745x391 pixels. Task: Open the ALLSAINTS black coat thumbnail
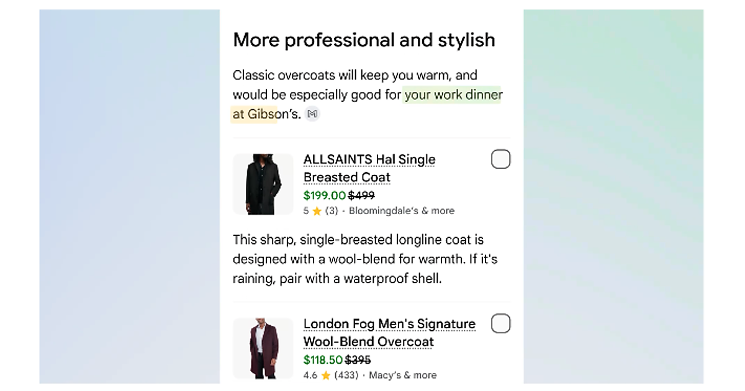[x=263, y=184]
